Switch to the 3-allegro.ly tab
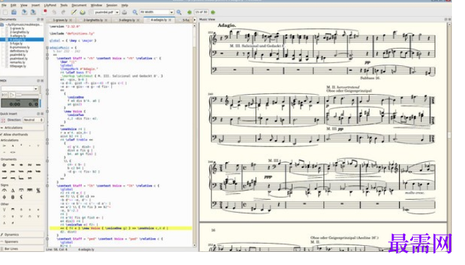465x265 pixels. tap(127, 20)
